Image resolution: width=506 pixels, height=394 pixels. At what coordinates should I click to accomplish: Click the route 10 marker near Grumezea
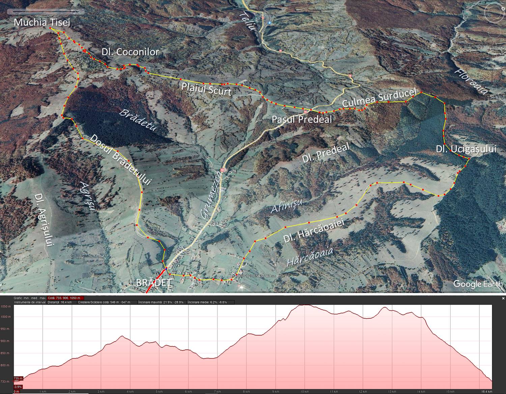(222, 169)
